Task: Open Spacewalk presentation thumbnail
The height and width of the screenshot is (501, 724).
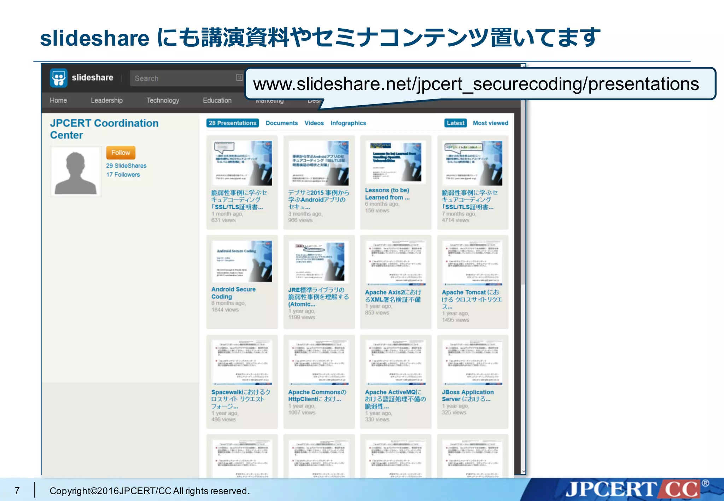Action: coord(242,363)
